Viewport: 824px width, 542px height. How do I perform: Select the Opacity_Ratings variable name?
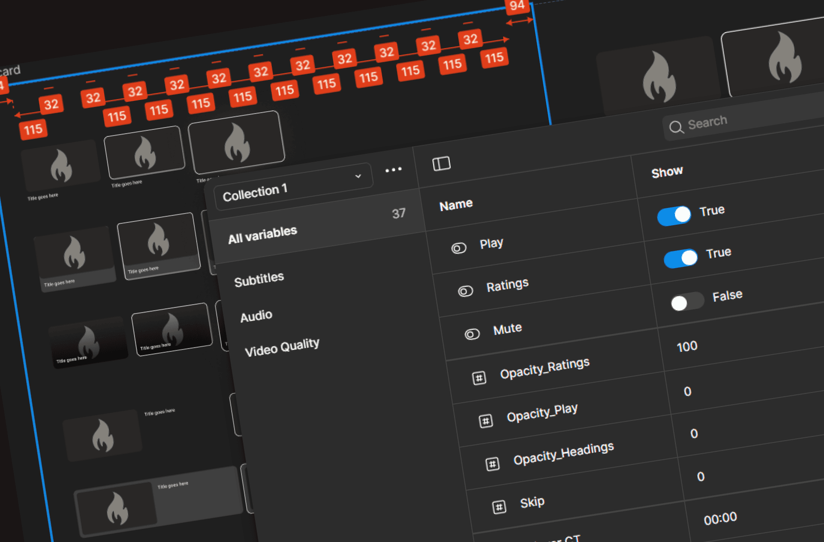545,369
